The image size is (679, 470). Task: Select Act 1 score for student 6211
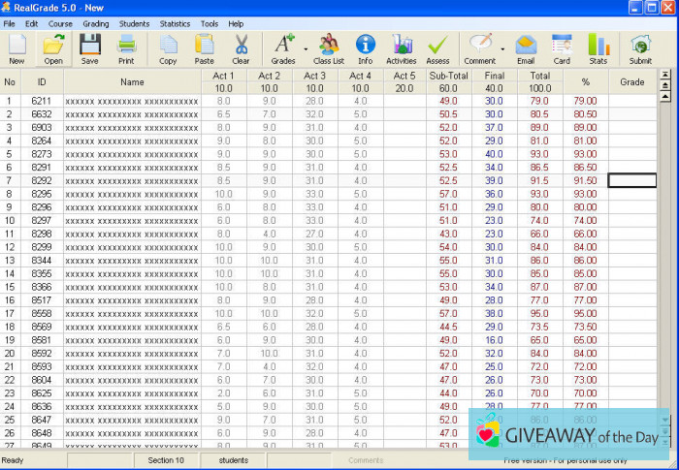click(x=223, y=101)
